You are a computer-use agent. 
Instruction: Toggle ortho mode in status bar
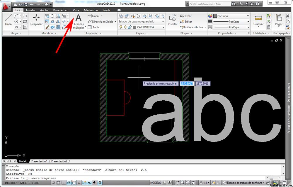(x=64, y=183)
